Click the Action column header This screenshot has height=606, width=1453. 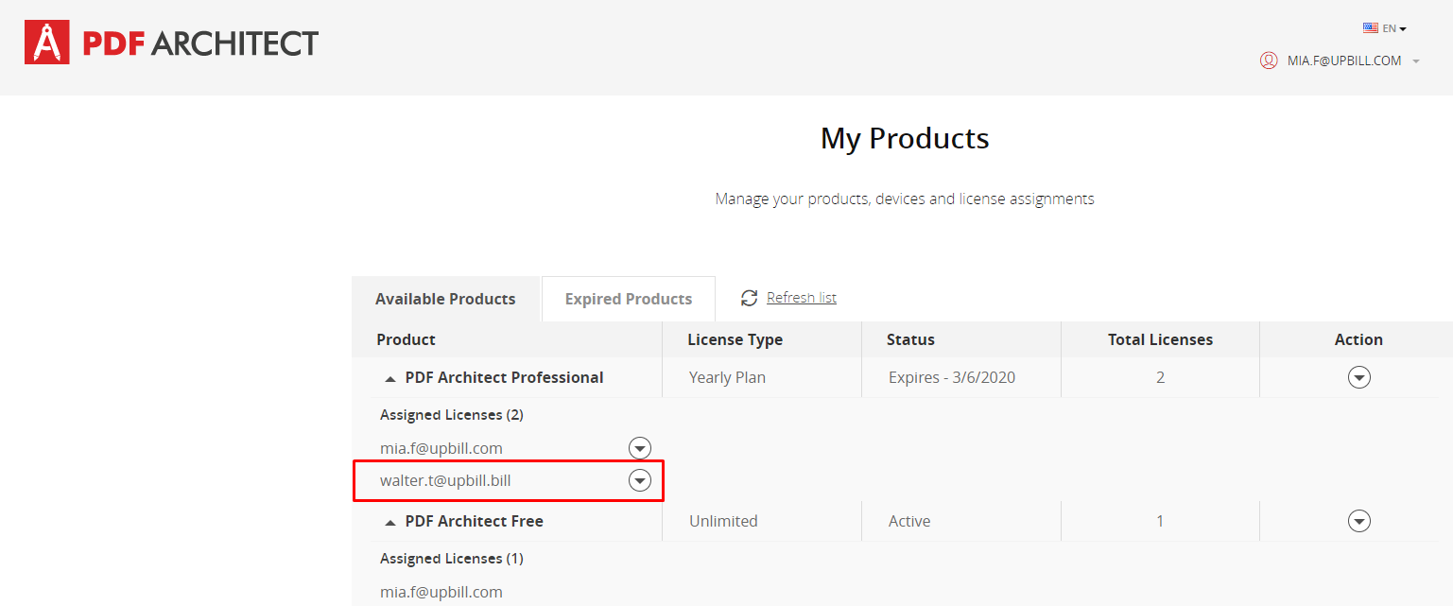[1358, 339]
